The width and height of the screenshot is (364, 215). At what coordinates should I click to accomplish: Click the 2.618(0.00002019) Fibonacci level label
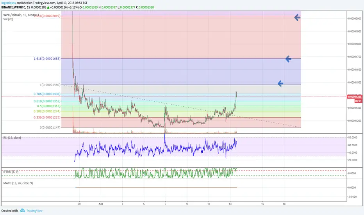[x=47, y=16]
